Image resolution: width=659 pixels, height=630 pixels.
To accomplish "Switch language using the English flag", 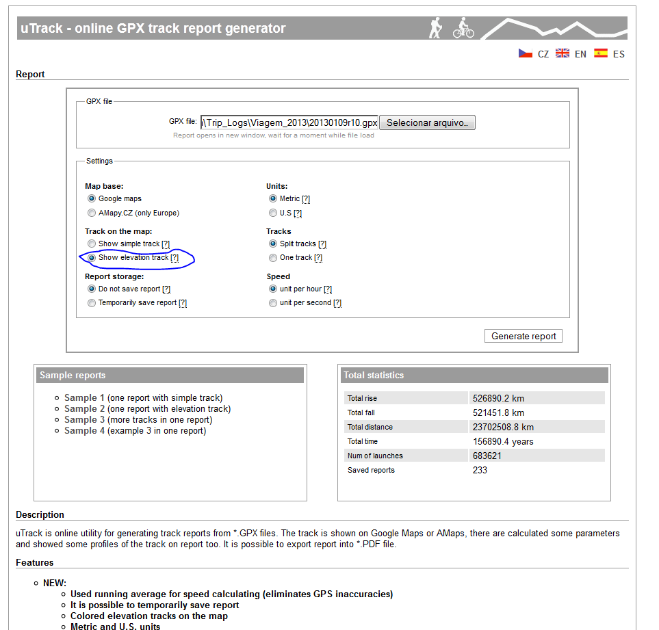I will click(563, 53).
